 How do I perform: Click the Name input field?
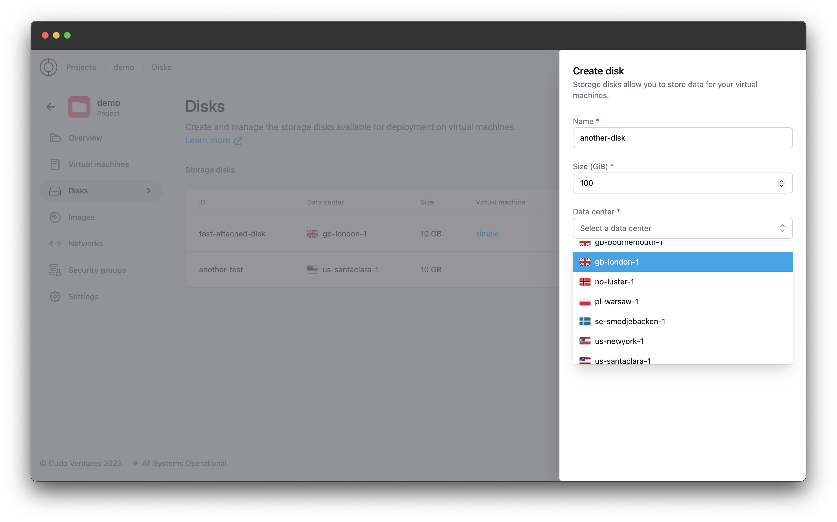(x=682, y=138)
